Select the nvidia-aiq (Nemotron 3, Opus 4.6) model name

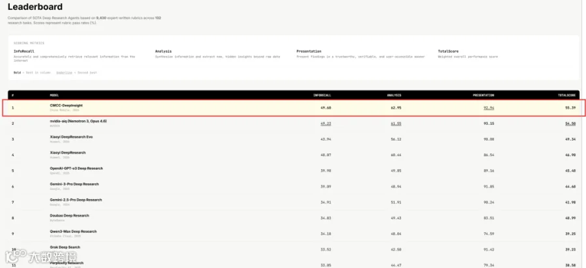(x=78, y=121)
